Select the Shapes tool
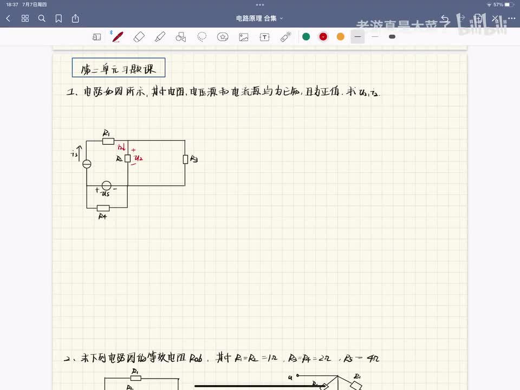The height and width of the screenshot is (390, 520). [181, 37]
